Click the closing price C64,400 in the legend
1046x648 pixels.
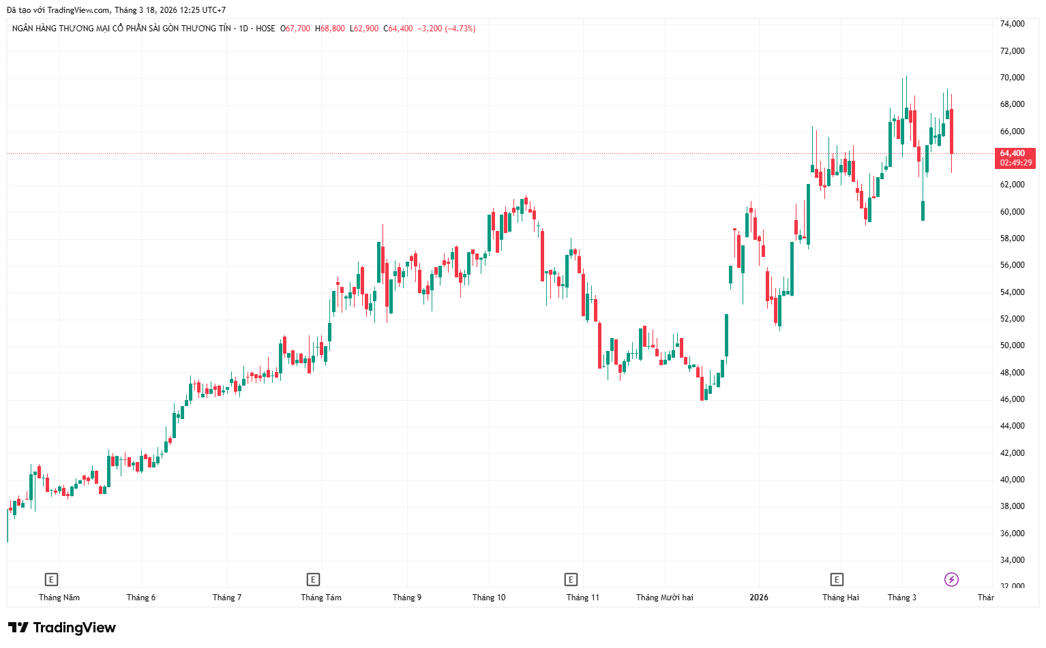(398, 29)
